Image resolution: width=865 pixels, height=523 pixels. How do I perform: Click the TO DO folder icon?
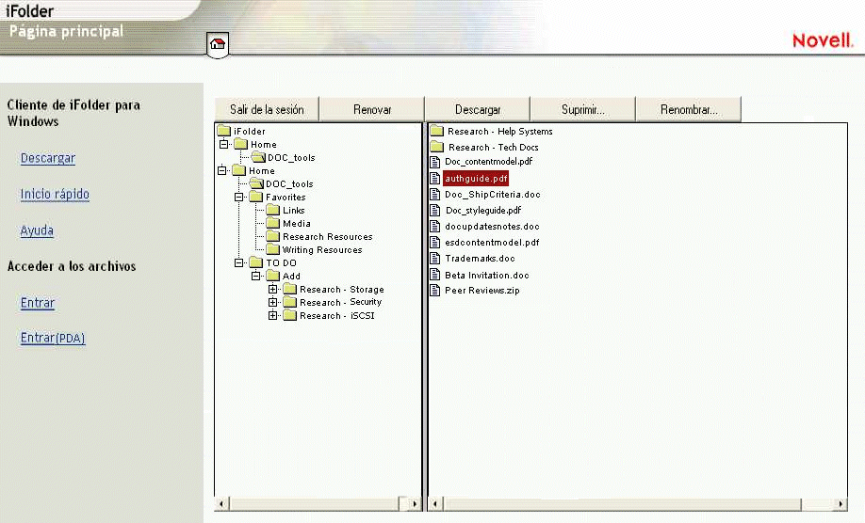tap(255, 262)
